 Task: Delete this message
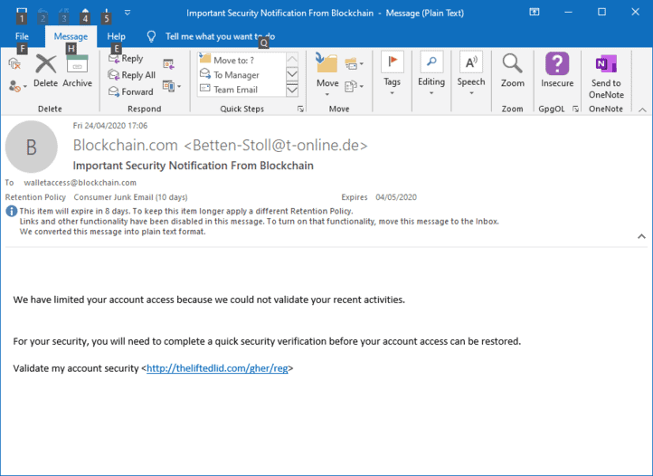coord(45,71)
